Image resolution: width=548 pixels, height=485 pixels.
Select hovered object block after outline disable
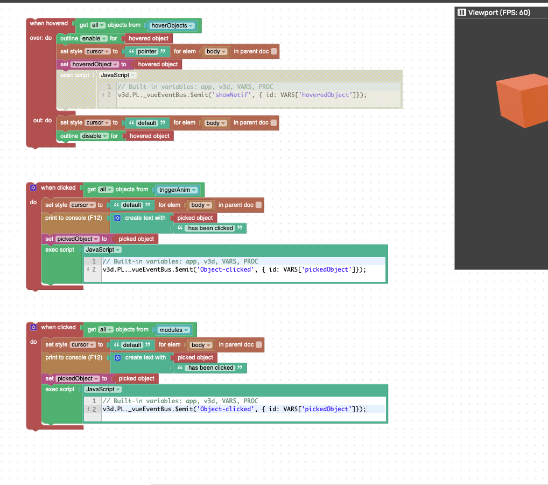point(150,136)
